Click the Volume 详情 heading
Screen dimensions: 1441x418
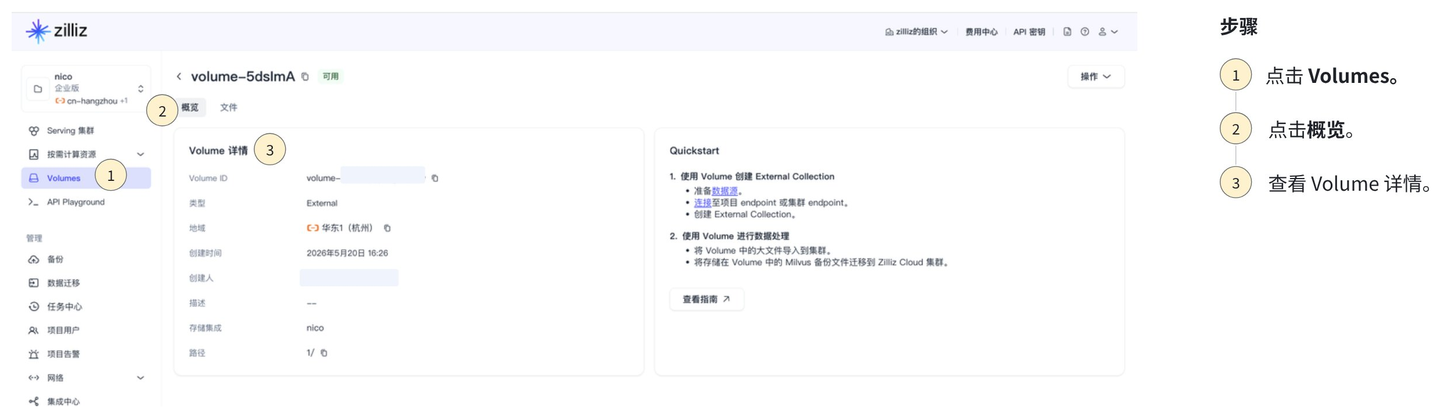coord(218,151)
